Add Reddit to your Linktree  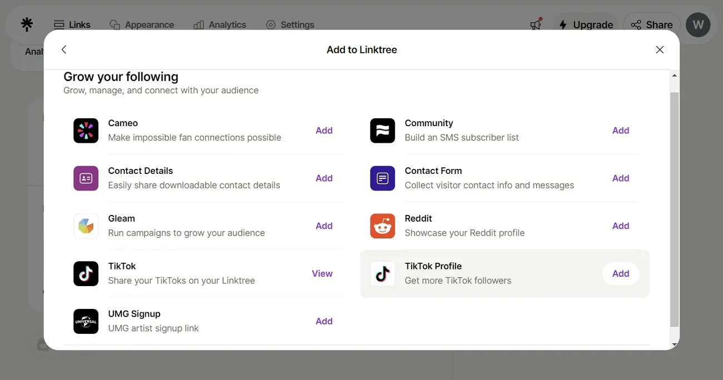[x=621, y=226]
